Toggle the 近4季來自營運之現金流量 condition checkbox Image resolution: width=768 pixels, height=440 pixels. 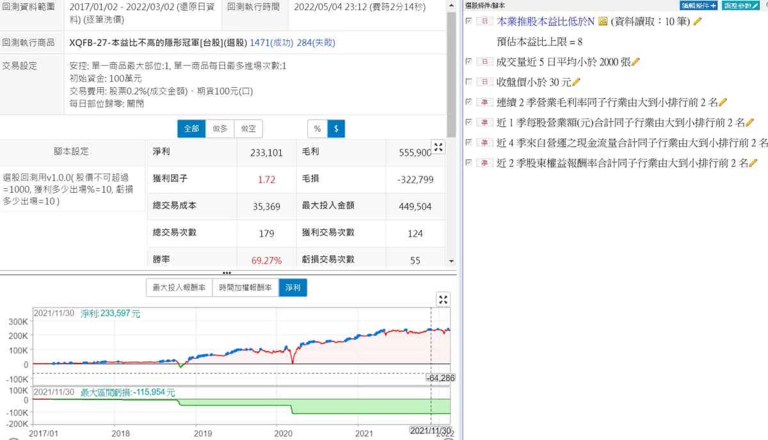pyautogui.click(x=470, y=142)
